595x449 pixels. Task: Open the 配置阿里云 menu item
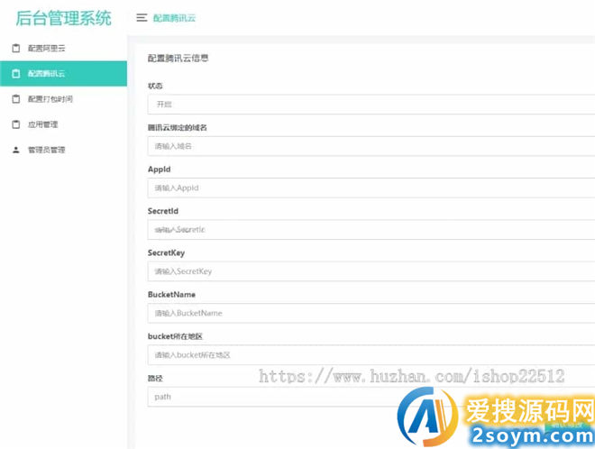pos(63,48)
